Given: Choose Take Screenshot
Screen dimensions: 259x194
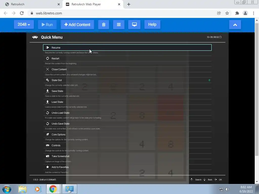Looking at the screenshot, I should pos(127,156).
